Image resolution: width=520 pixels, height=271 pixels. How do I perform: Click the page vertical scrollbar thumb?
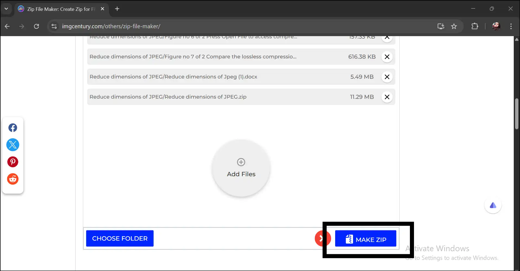(517, 114)
